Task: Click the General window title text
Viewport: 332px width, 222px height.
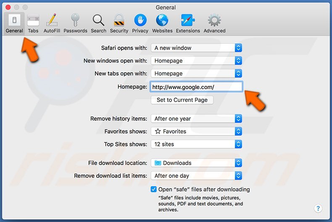Action: click(166, 8)
